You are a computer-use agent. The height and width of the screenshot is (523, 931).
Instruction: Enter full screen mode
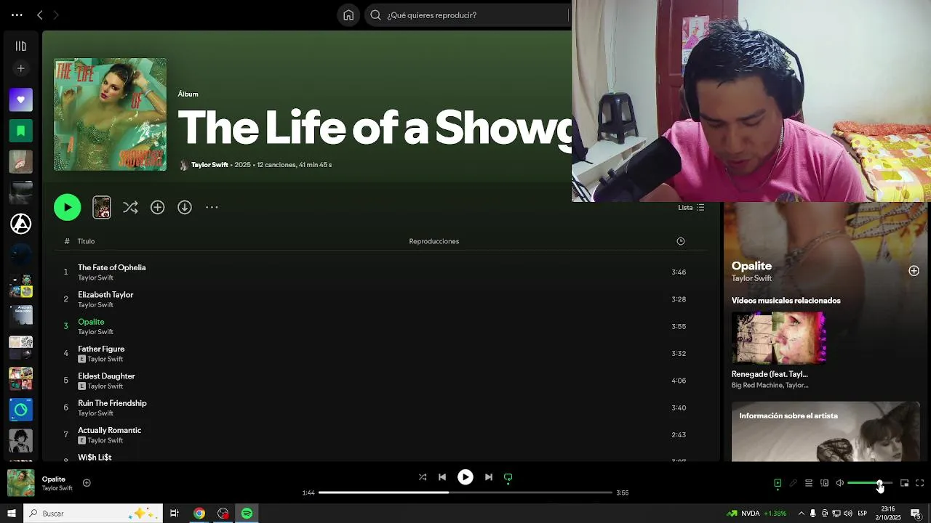[x=919, y=483]
